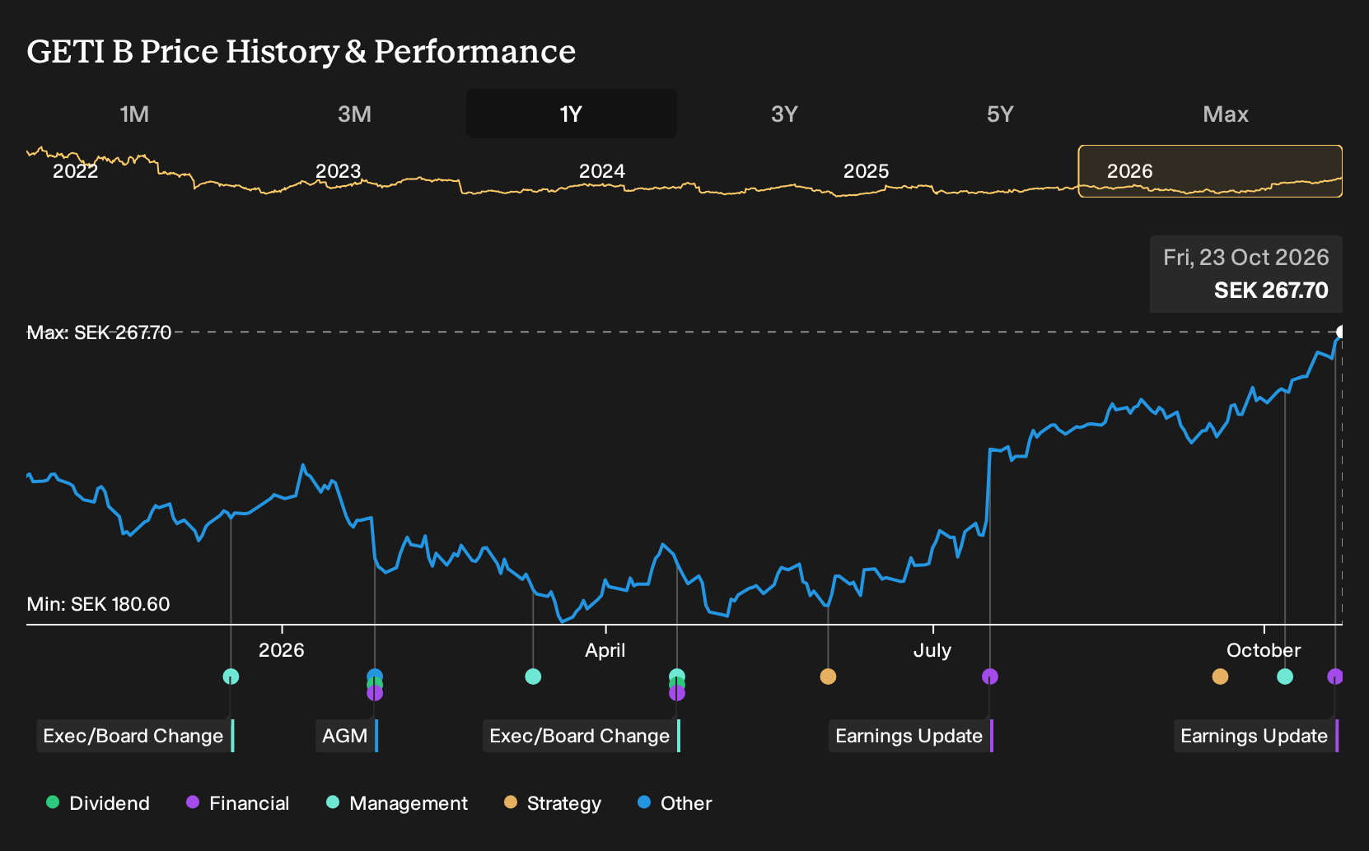Click the 2025 label in overview chart
Viewport: 1369px width, 851px height.
pos(867,171)
